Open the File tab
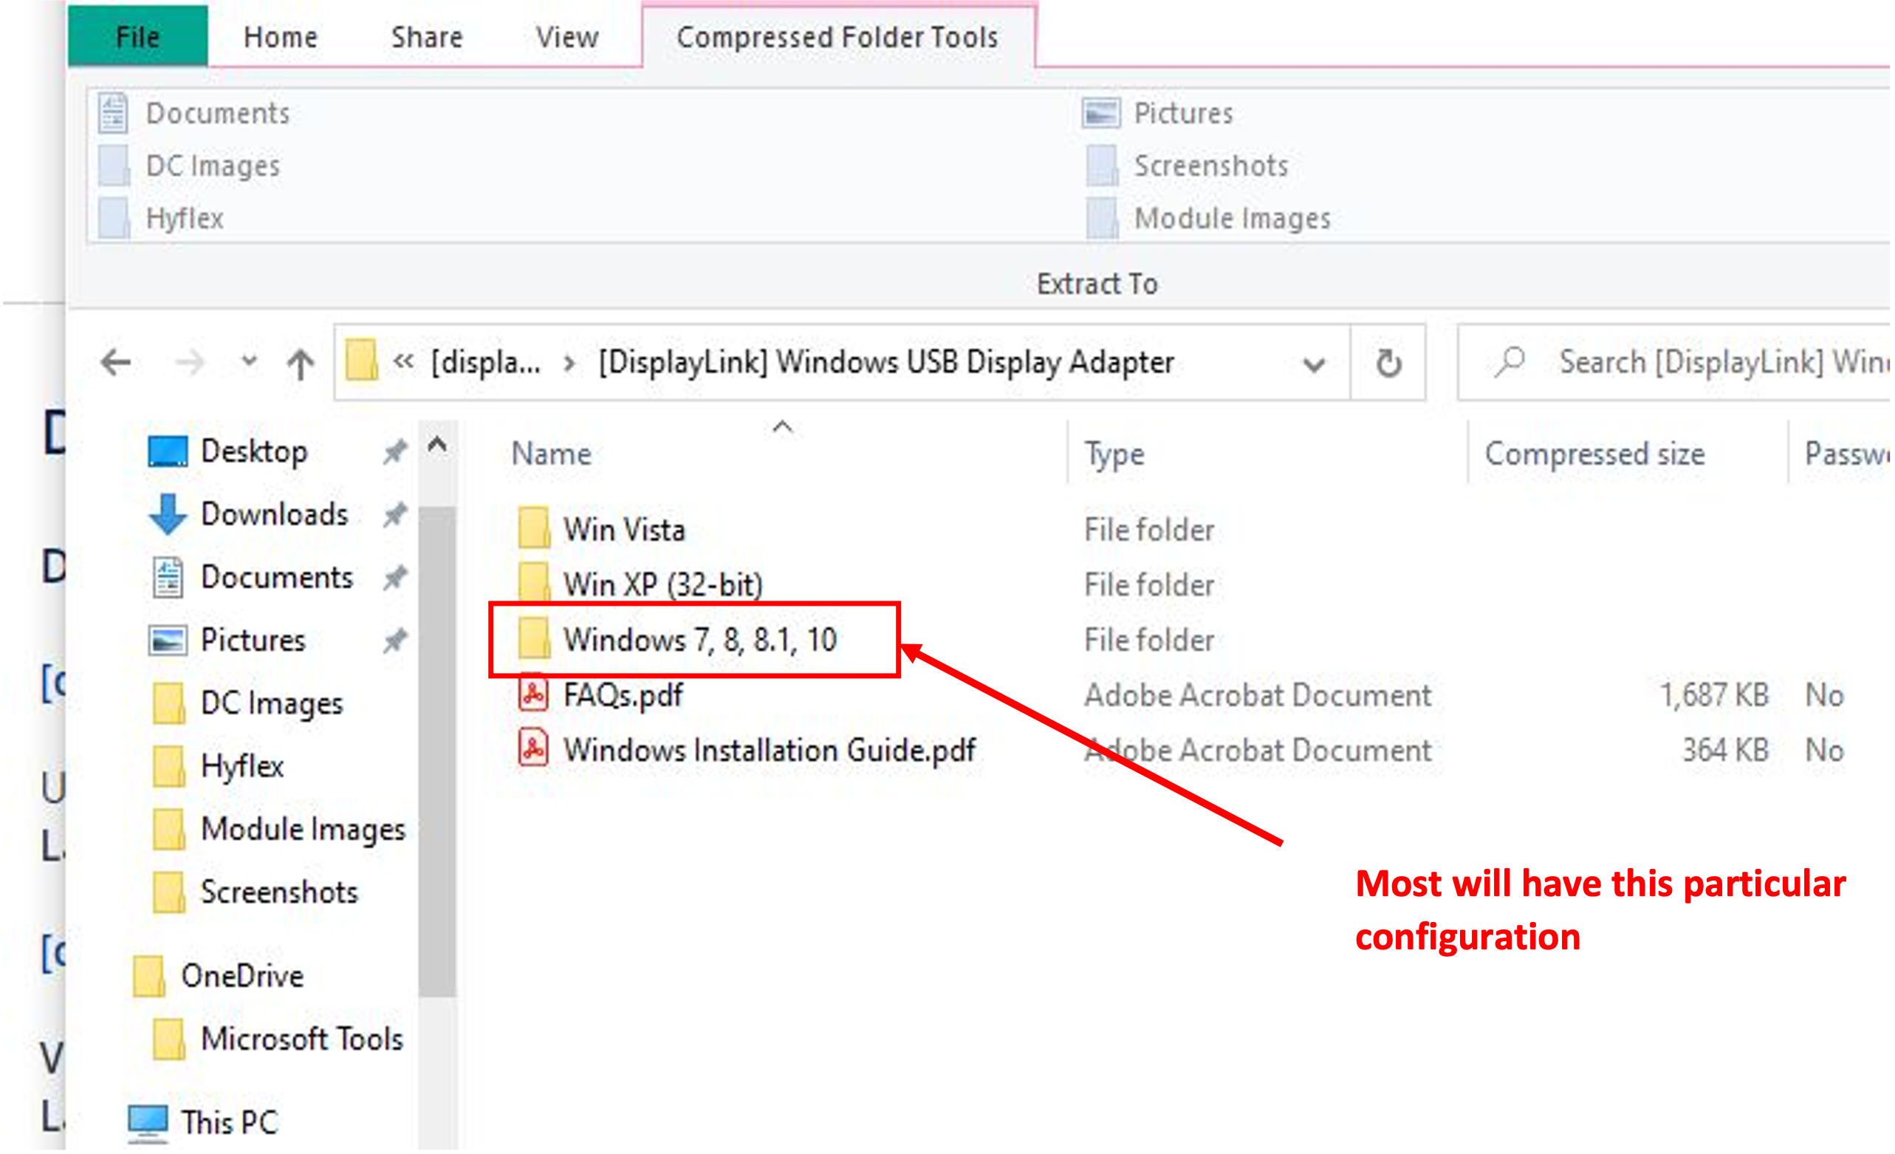 coord(137,37)
